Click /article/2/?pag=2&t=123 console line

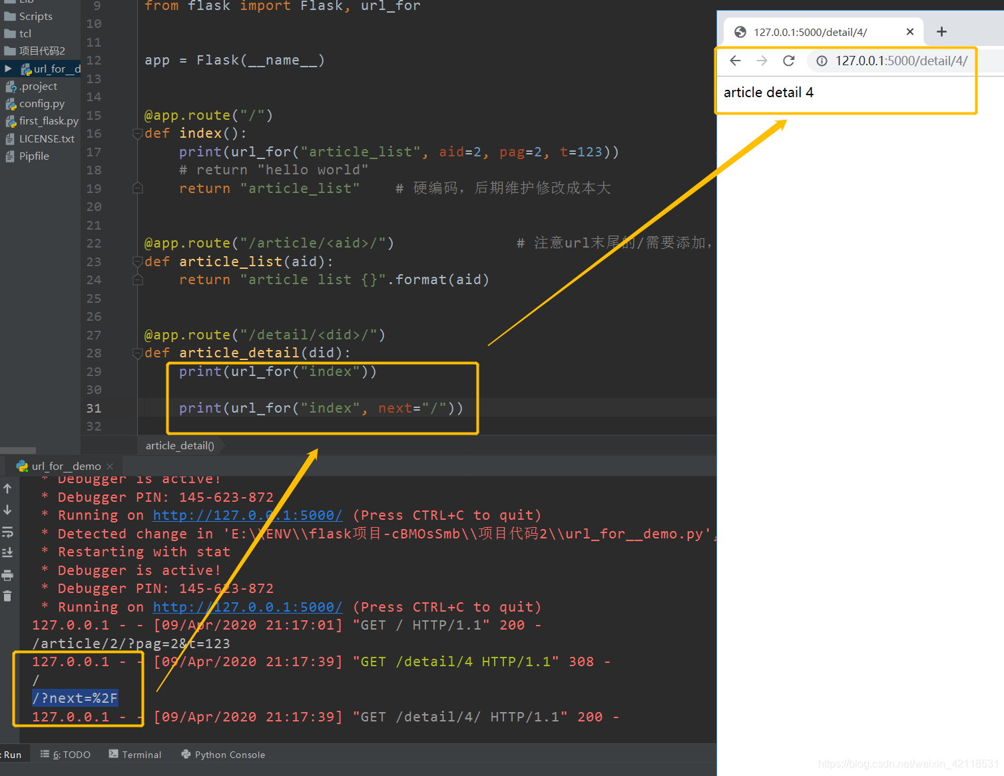point(131,644)
